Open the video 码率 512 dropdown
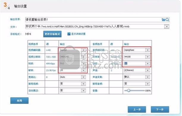 [84, 64]
